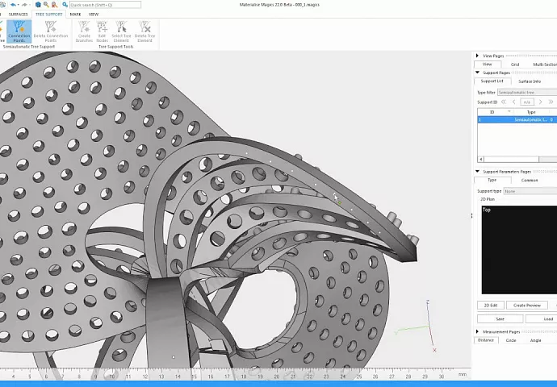Image resolution: width=557 pixels, height=387 pixels.
Task: Switch to the Common parameters tab
Action: [530, 181]
